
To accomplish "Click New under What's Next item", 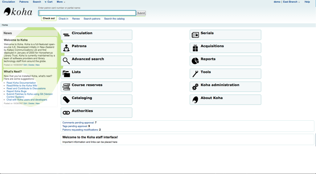I will [38, 104].
